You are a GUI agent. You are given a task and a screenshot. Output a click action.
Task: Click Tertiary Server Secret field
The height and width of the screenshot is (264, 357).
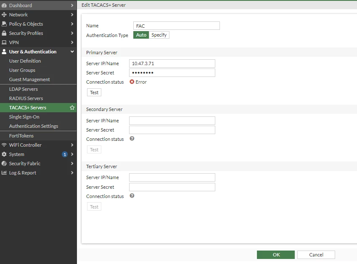[x=172, y=187]
